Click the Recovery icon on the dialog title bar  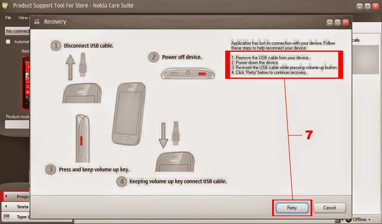pyautogui.click(x=36, y=22)
